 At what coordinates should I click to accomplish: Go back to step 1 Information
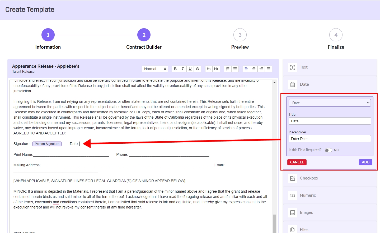coord(48,35)
